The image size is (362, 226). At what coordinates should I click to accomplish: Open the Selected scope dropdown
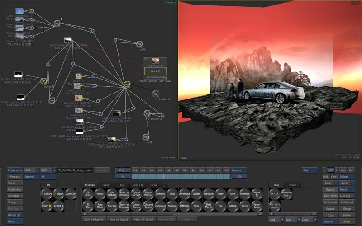[x=330, y=221]
